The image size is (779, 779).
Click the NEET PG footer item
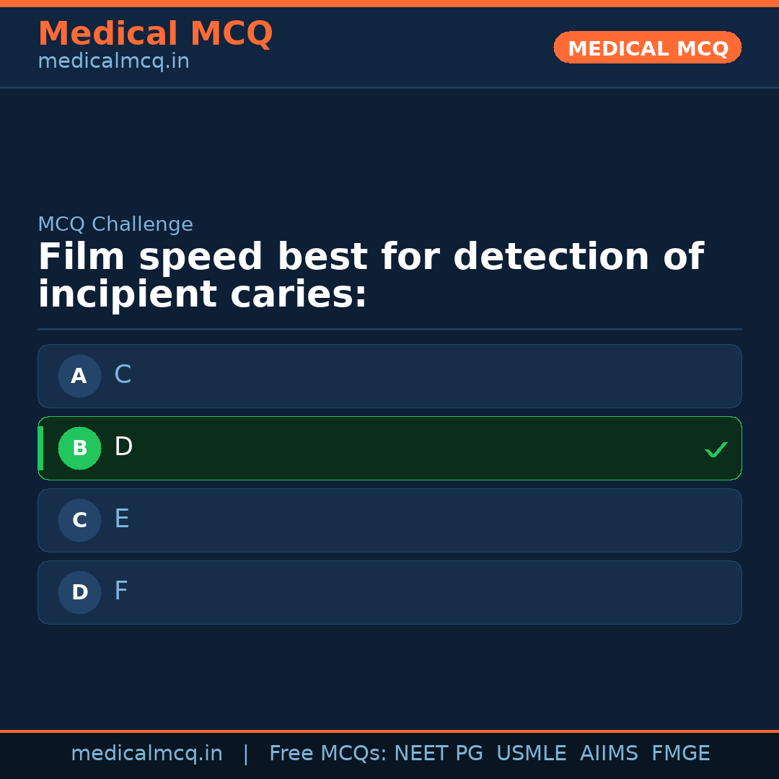pyautogui.click(x=438, y=753)
